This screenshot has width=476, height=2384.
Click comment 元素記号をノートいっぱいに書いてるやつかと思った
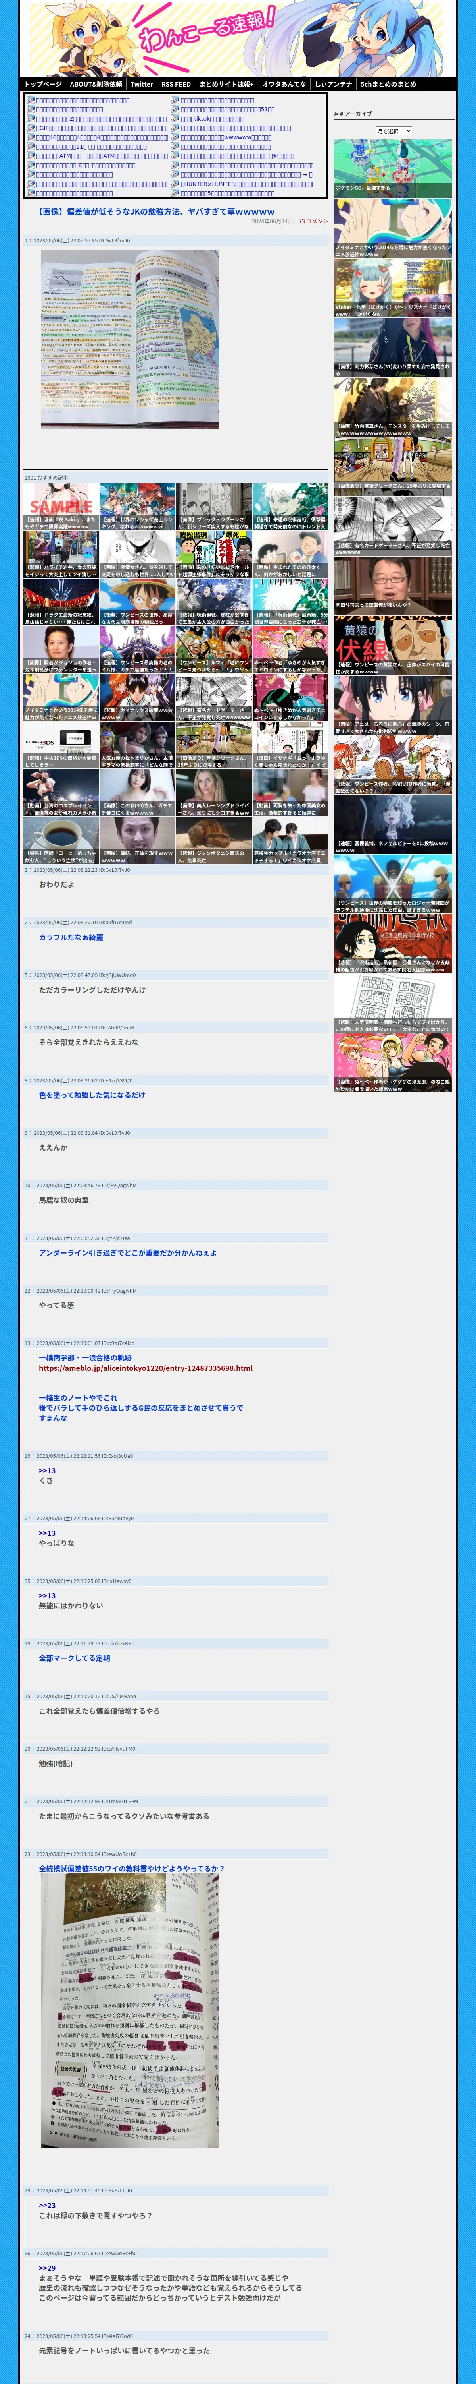click(124, 2350)
